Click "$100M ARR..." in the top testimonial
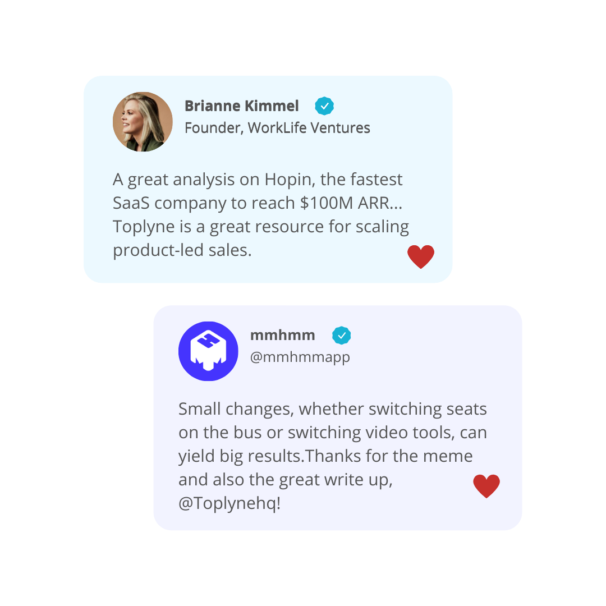The image size is (606, 606). [351, 203]
